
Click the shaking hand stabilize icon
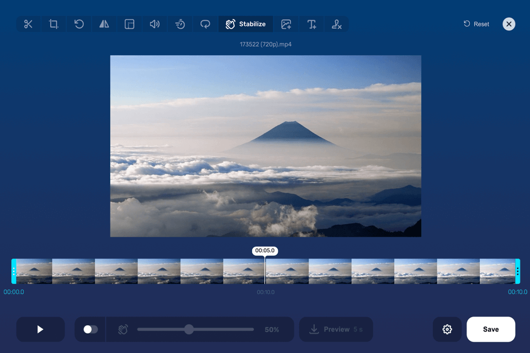pyautogui.click(x=123, y=329)
